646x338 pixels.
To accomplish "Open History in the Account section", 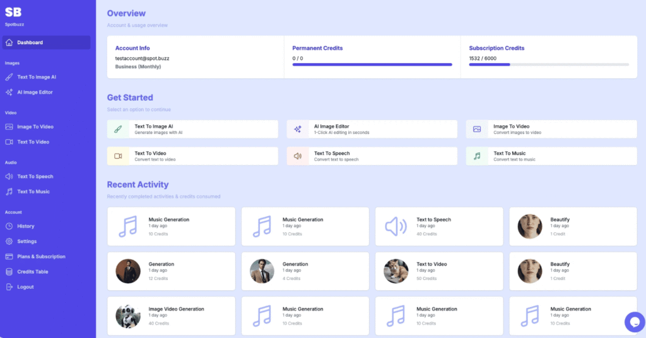I will pos(46,226).
